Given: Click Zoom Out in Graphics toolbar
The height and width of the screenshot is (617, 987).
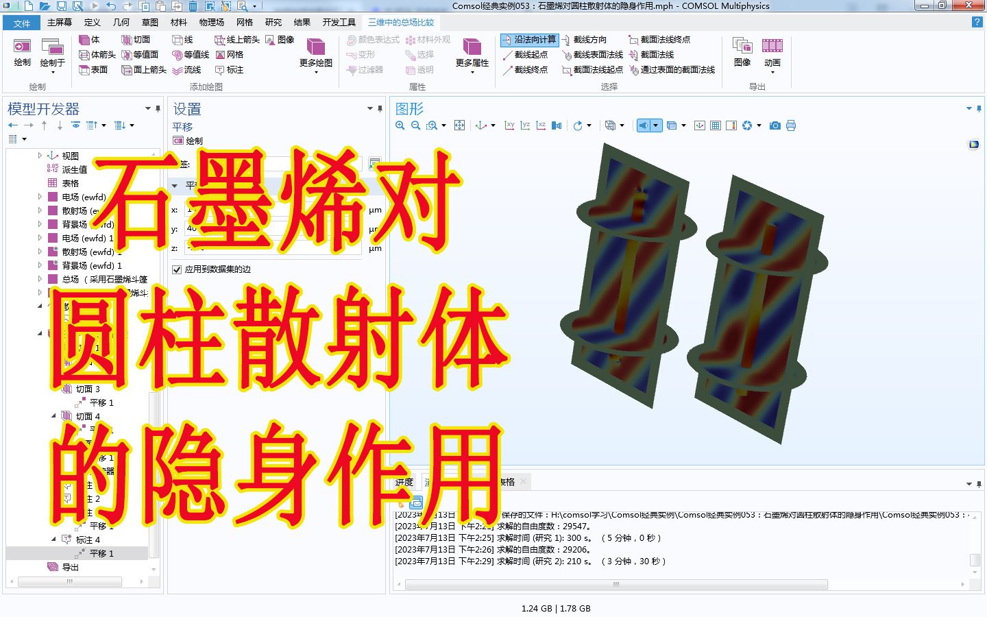Looking at the screenshot, I should point(415,125).
